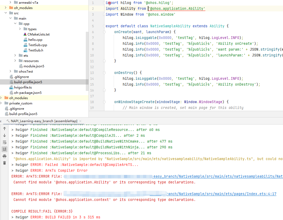Jump to next message in console
The height and width of the screenshot is (220, 283).
(x=5, y=135)
